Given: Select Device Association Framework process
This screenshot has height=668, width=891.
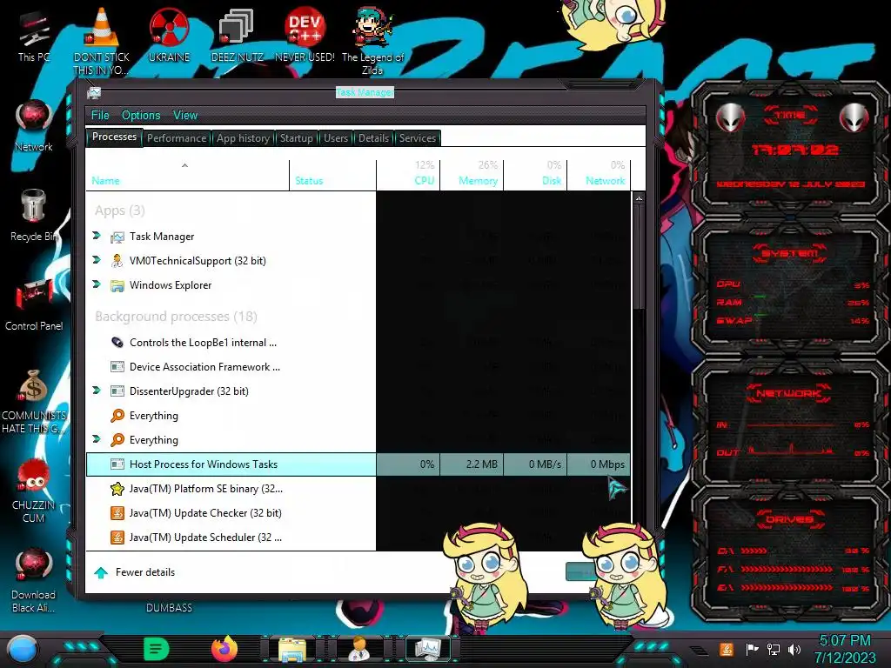Looking at the screenshot, I should click(x=358, y=367).
